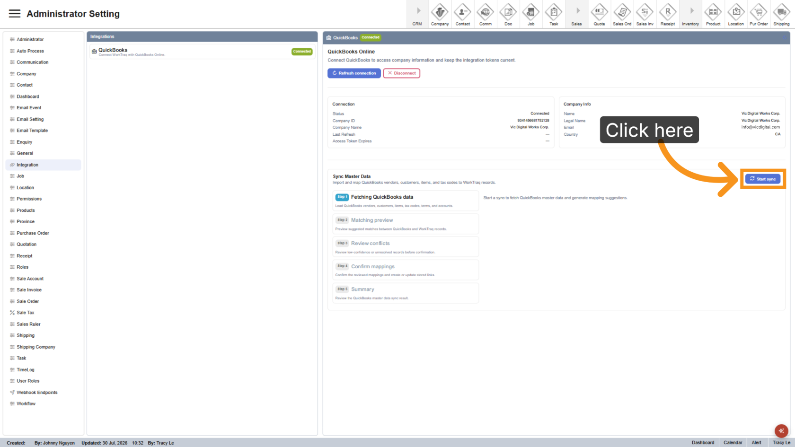
Task: Select Sale Account in settings sidebar
Action: tap(43, 279)
